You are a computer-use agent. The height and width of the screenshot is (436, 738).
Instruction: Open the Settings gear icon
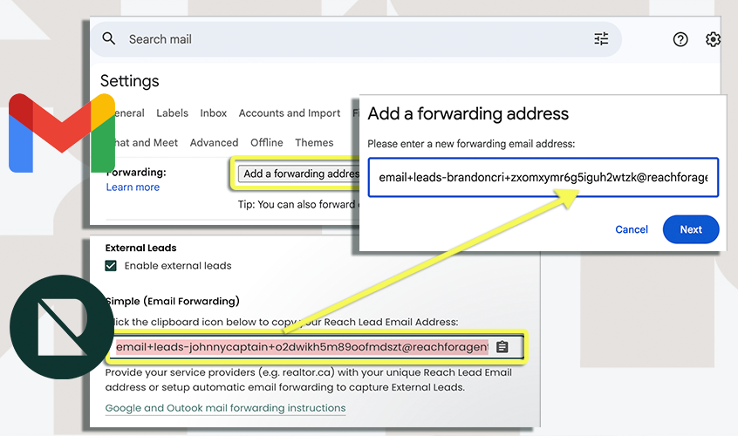[714, 39]
